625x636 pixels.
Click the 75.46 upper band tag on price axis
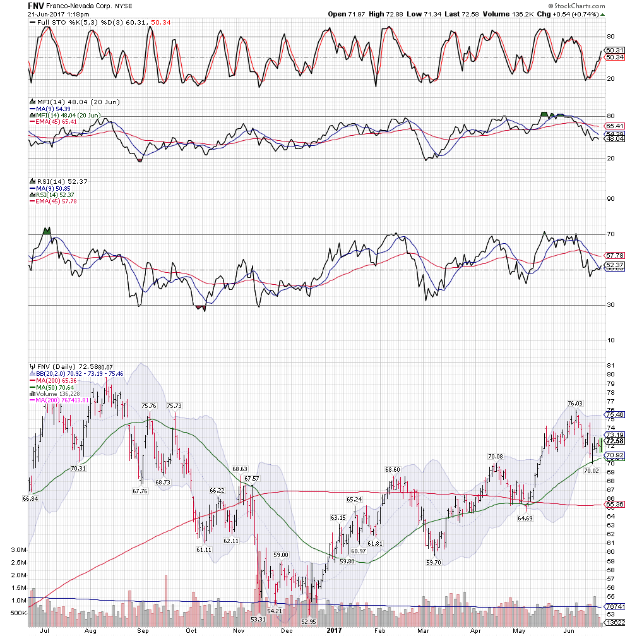[615, 415]
